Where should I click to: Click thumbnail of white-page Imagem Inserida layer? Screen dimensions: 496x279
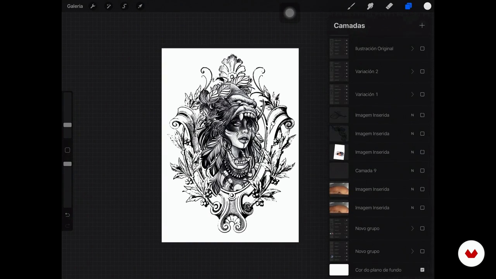(339, 152)
